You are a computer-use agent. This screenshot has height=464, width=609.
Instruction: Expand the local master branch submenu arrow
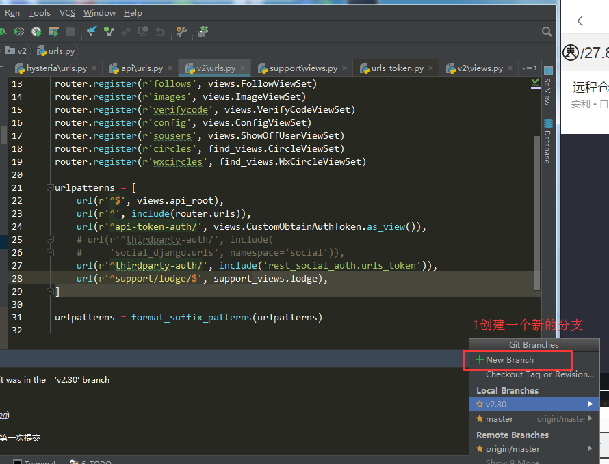(591, 419)
